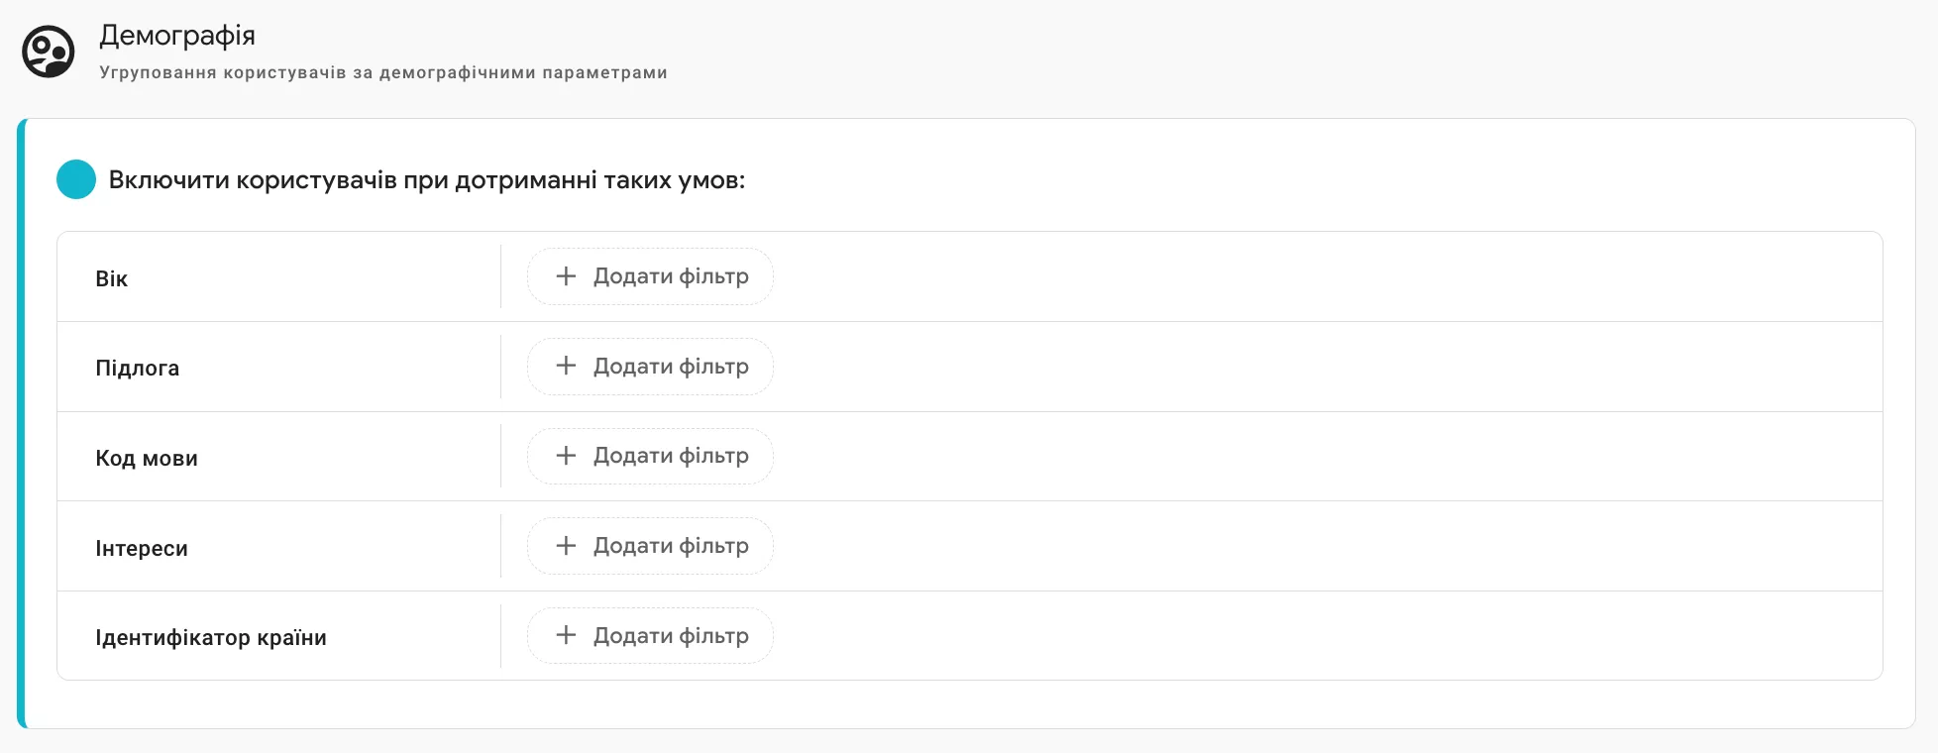
Task: Click the plus icon in the Підлога filter row
Action: 566,366
